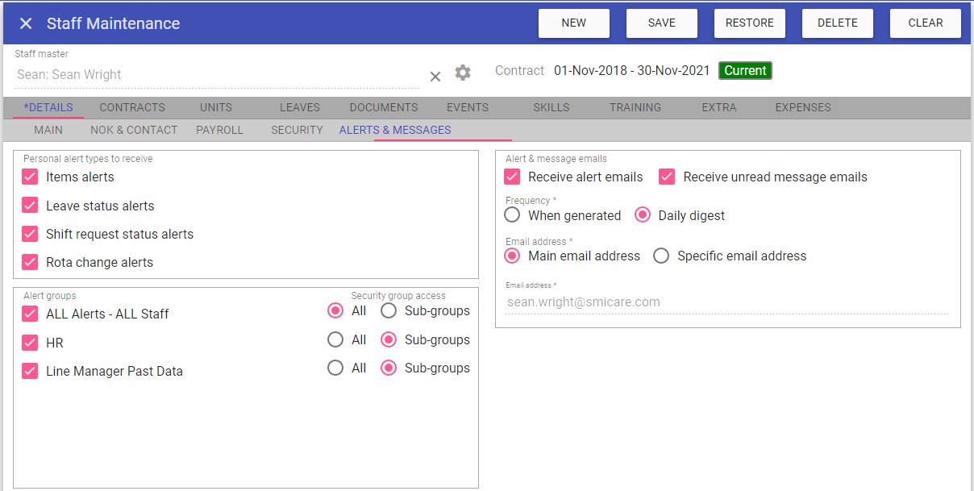Clear the staff master field using X icon

(x=435, y=77)
